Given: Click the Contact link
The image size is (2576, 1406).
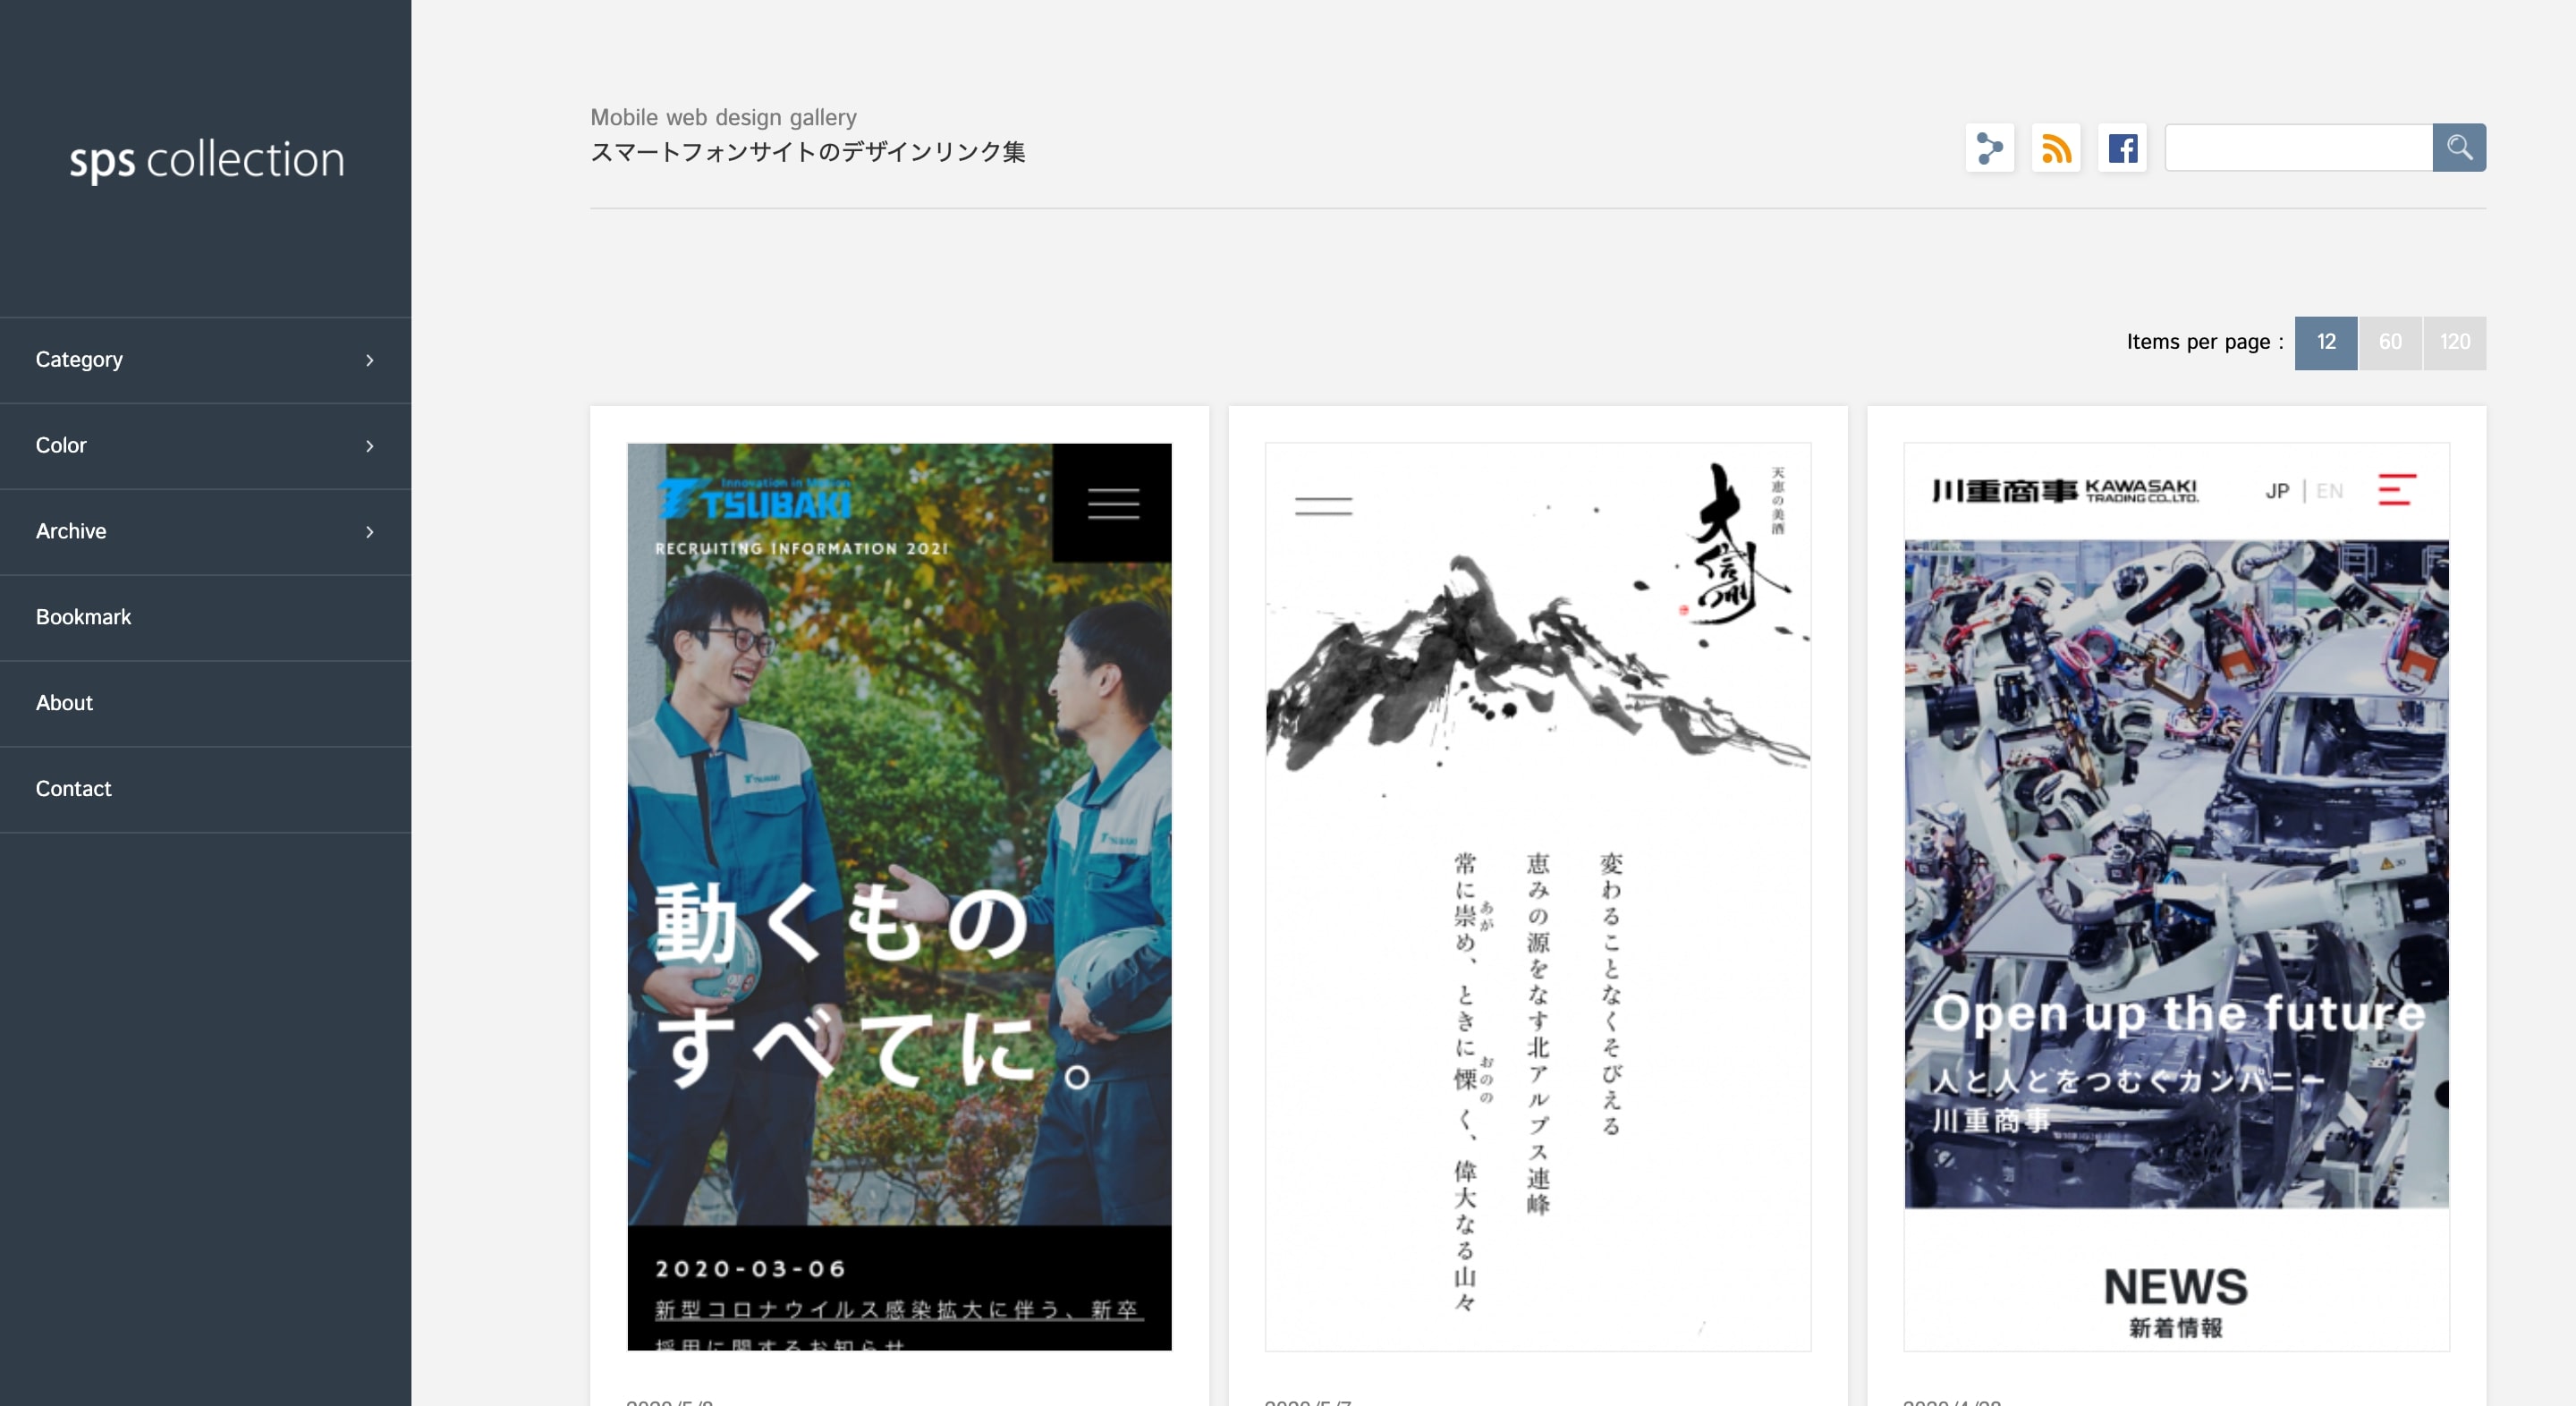Looking at the screenshot, I should click(x=72, y=788).
